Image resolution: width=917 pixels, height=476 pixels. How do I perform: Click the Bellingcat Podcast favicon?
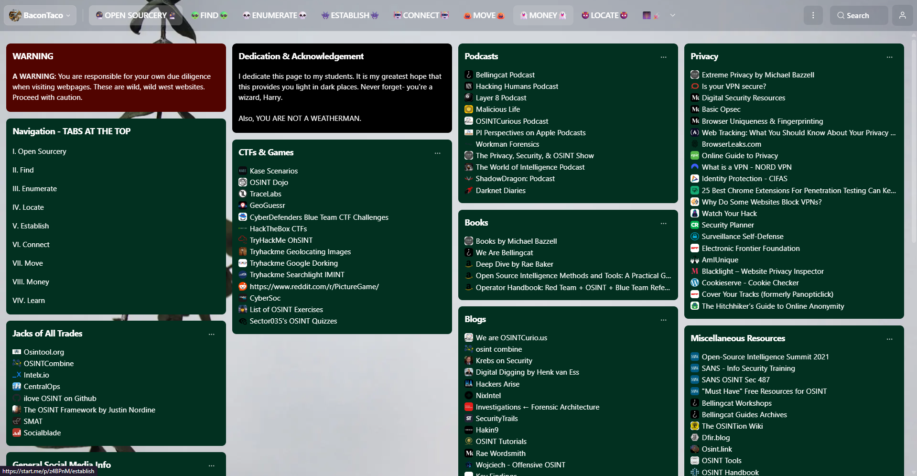469,75
